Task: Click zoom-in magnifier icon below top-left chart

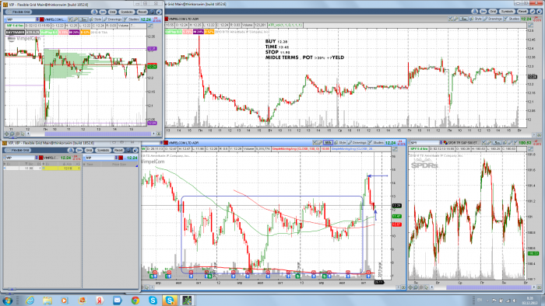Action: click(x=12, y=134)
